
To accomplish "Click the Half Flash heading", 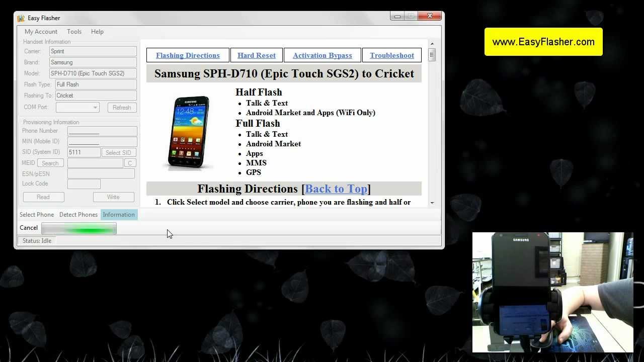I will (x=259, y=92).
